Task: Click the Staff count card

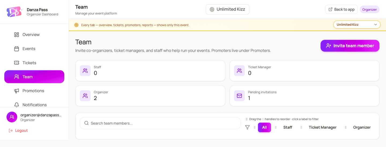Action: pos(150,71)
